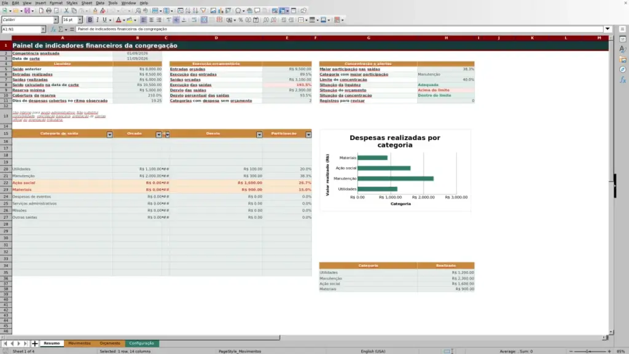This screenshot has width=629, height=354.
Task: Open Find and Replace magnifier icon
Action: coord(138,11)
